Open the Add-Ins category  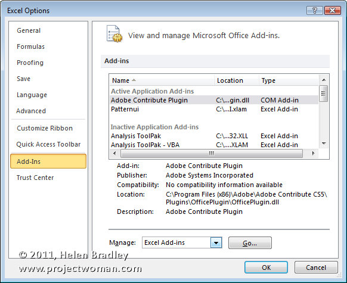[48, 161]
